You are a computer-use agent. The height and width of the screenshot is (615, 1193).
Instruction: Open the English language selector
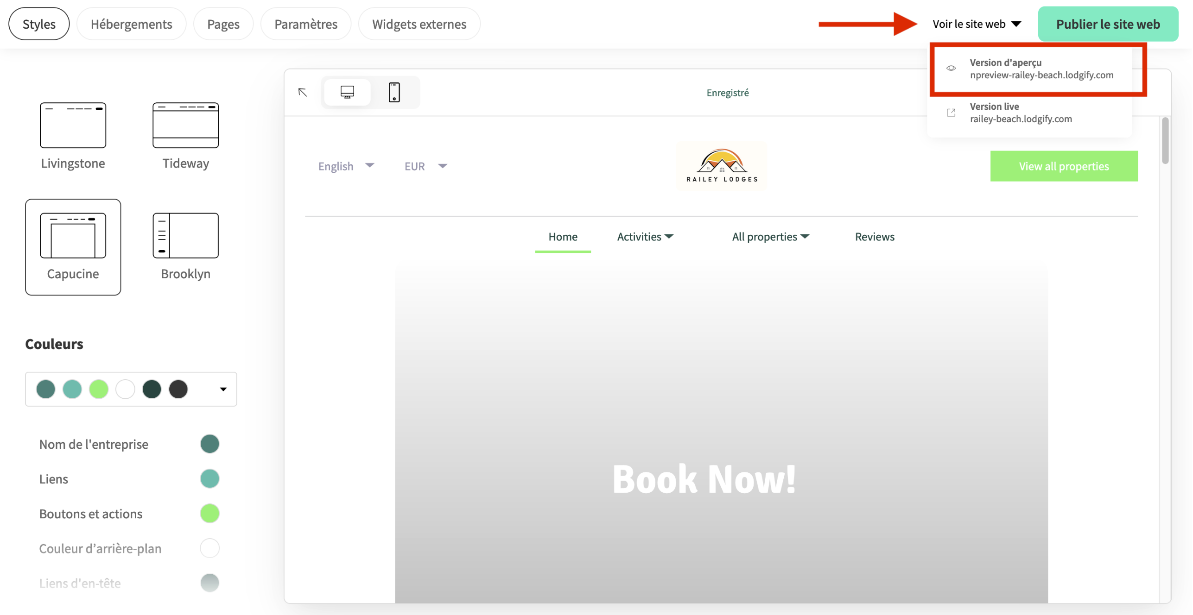click(346, 166)
